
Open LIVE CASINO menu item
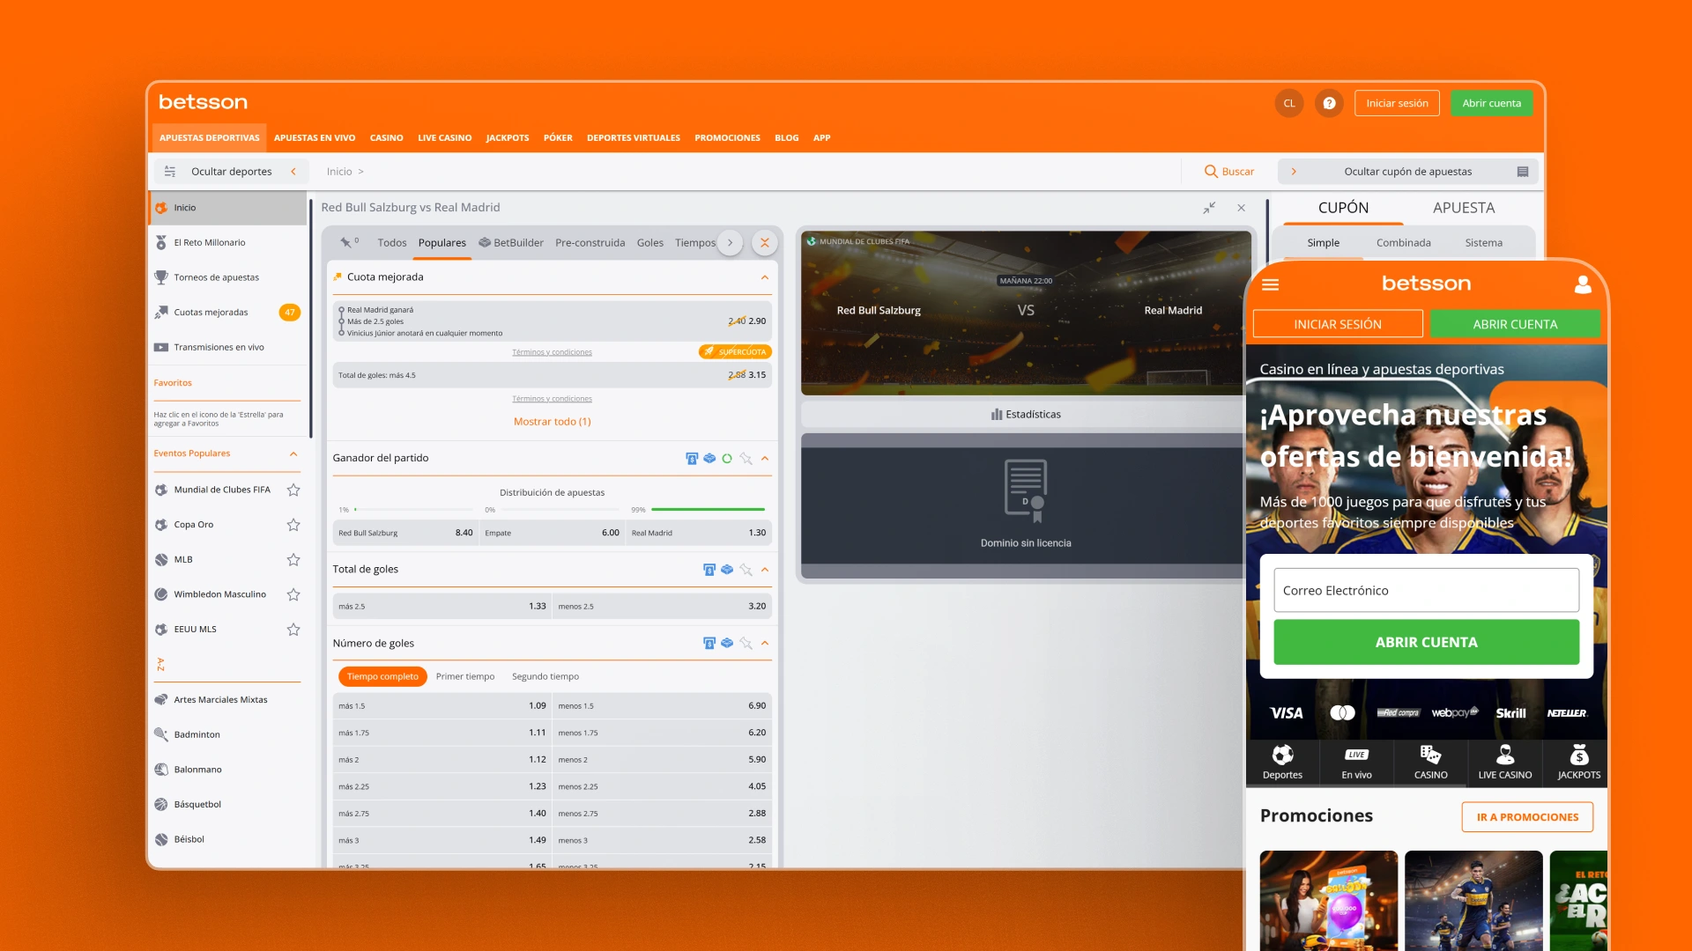pos(444,138)
